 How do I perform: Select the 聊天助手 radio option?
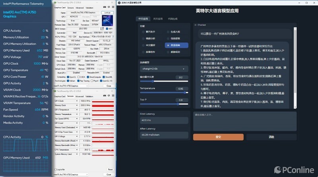point(143,32)
